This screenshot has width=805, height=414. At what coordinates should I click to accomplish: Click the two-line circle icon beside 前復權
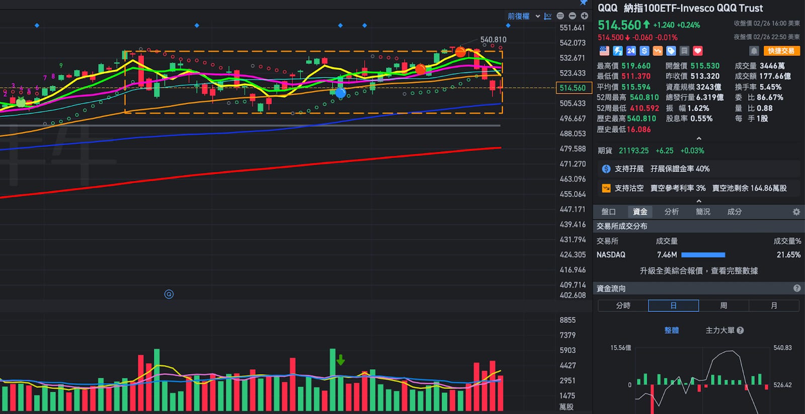560,16
